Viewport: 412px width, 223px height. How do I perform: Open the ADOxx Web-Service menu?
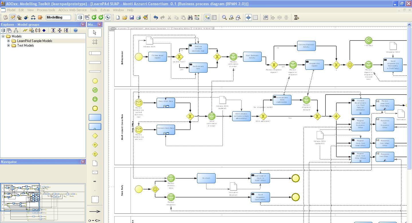pos(72,10)
